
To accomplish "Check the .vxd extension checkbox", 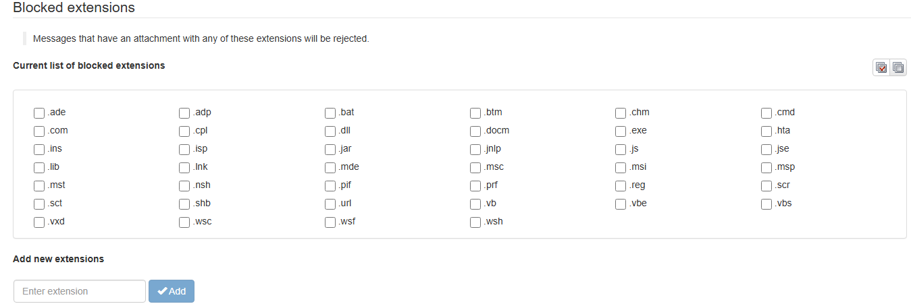I will click(39, 222).
